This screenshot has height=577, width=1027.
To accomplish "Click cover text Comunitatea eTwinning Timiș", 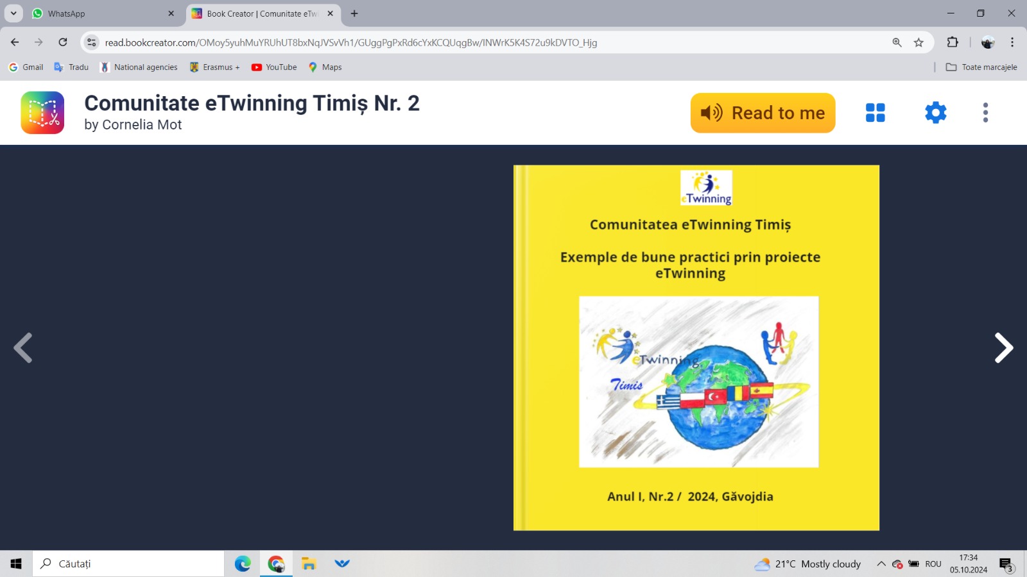I will 690,225.
